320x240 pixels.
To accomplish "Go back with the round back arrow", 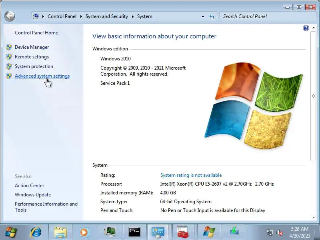I will (9, 16).
